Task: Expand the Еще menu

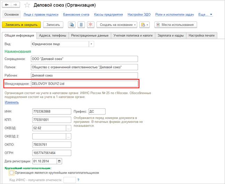Action: point(205,15)
